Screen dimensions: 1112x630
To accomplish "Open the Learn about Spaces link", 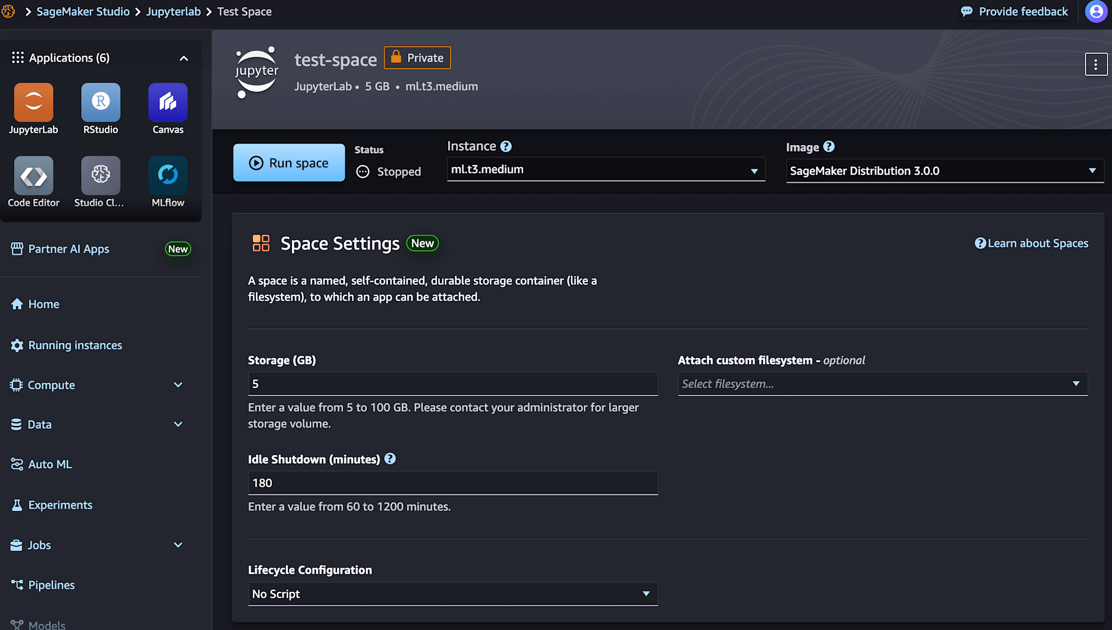I will tap(1031, 243).
